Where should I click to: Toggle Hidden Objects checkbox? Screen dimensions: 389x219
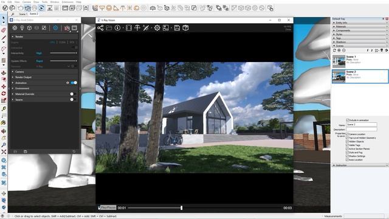coord(347,142)
